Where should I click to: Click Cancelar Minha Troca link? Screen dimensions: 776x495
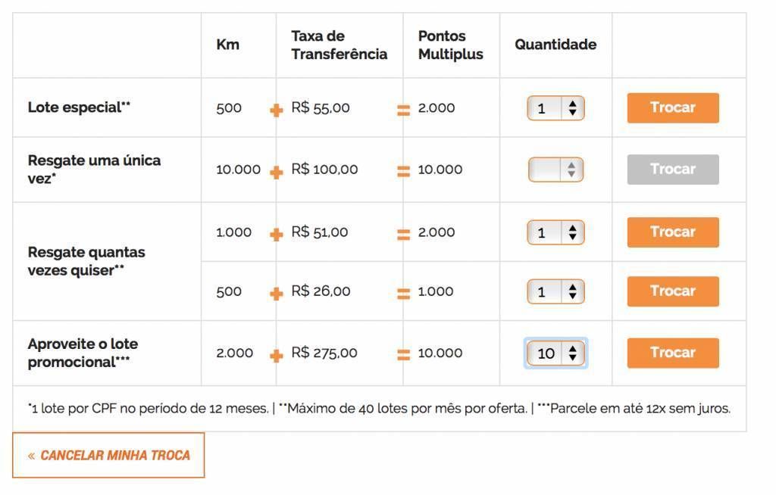pyautogui.click(x=108, y=456)
